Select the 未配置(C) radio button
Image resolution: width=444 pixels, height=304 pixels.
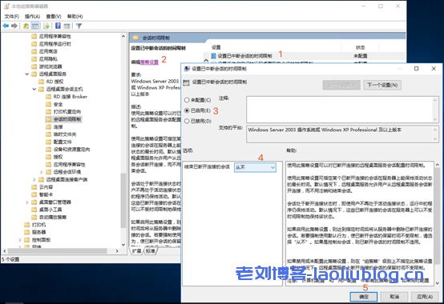point(187,100)
